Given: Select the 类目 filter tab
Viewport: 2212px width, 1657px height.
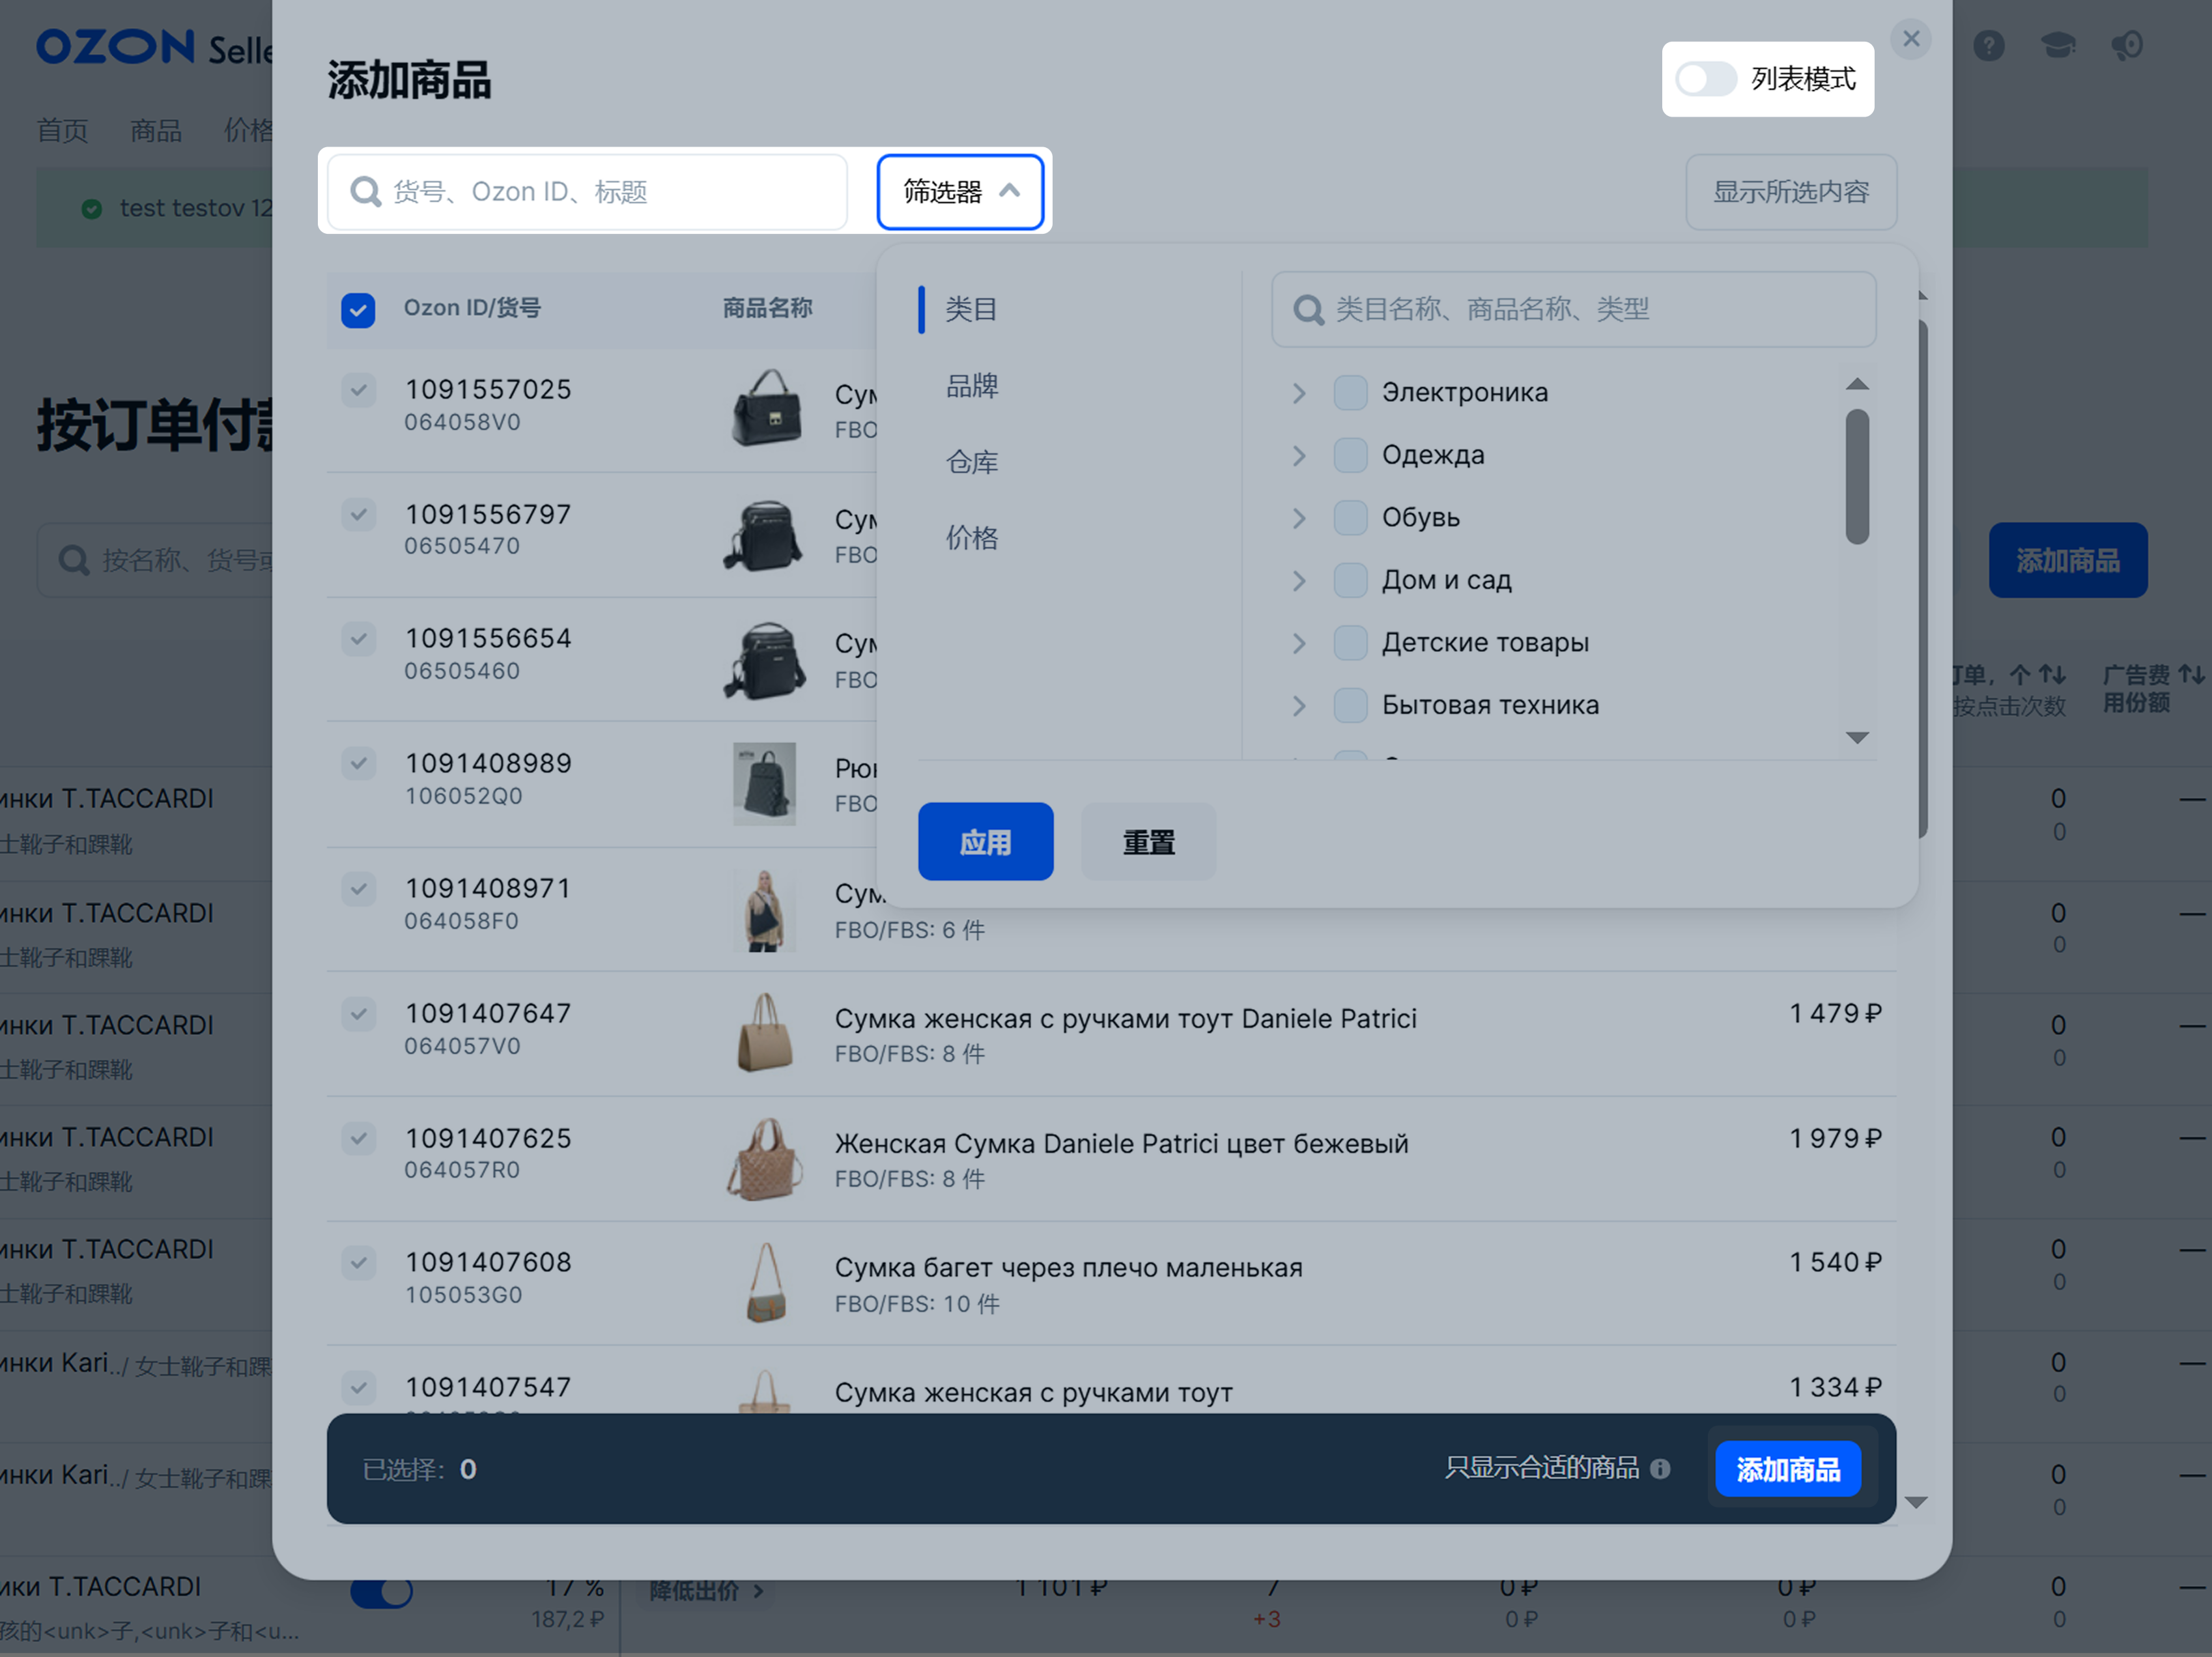Looking at the screenshot, I should pos(971,309).
